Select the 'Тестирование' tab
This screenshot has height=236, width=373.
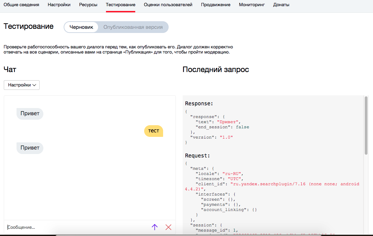[120, 5]
